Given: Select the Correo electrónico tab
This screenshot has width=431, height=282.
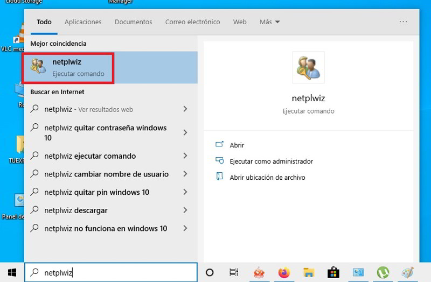Looking at the screenshot, I should coord(192,22).
